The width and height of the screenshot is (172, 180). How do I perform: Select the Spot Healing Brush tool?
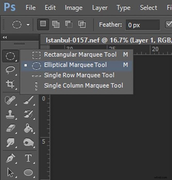pyautogui.click(x=10, y=100)
